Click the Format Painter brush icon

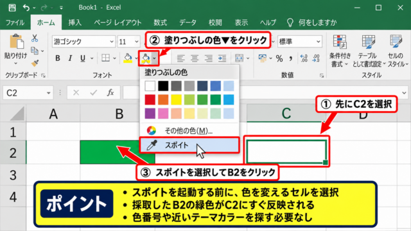coord(35,63)
